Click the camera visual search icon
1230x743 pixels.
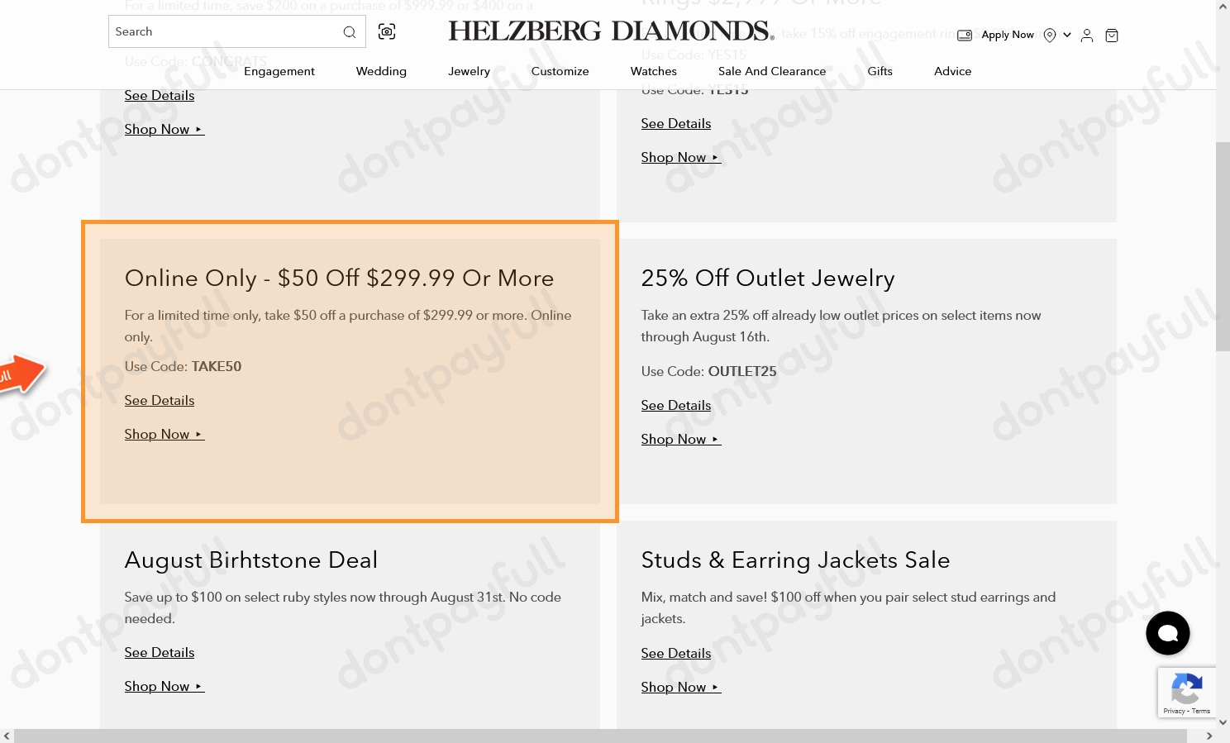(x=386, y=31)
